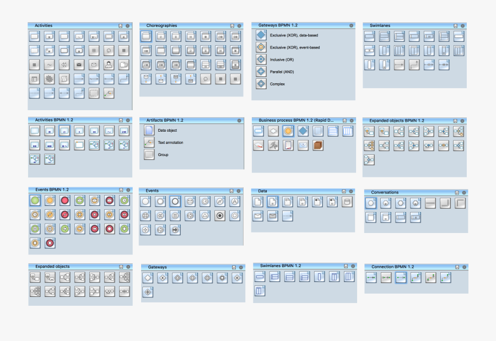Collapse the Data panel
Image resolution: width=496 pixels, height=341 pixels.
[x=352, y=191]
